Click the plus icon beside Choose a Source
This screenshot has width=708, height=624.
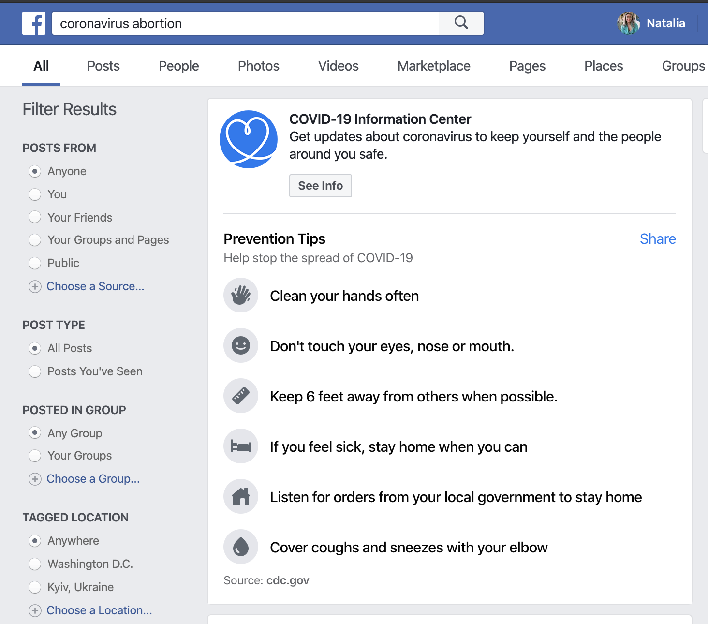click(35, 286)
